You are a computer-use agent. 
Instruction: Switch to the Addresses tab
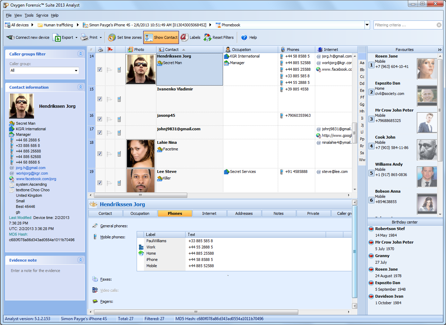coord(244,213)
